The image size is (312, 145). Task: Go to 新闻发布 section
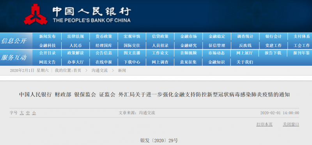tap(47, 37)
